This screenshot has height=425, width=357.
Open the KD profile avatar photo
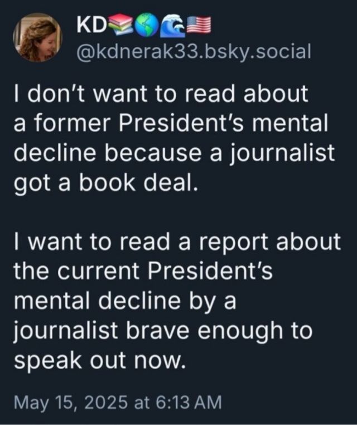tap(37, 37)
